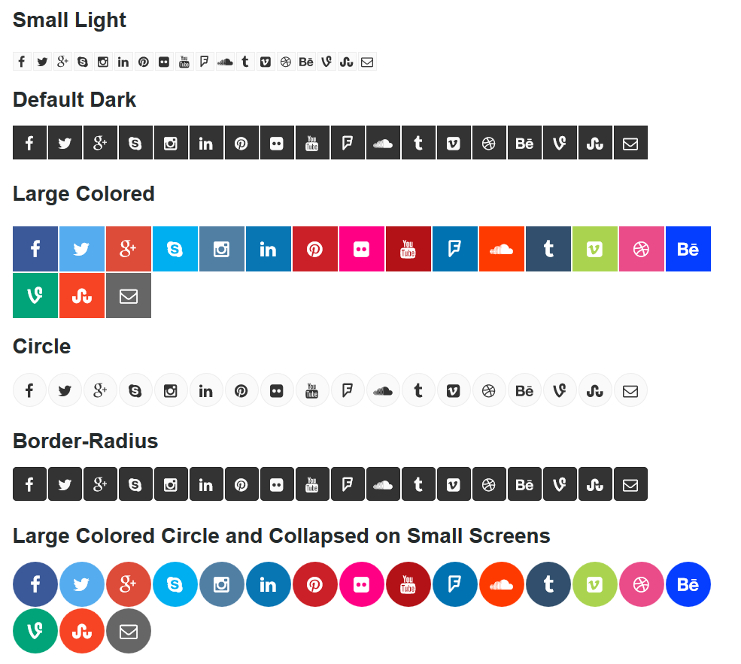Screen dimensions: 741x664
Task: Click the dark rounded Instagram icon
Action: pyautogui.click(x=171, y=484)
